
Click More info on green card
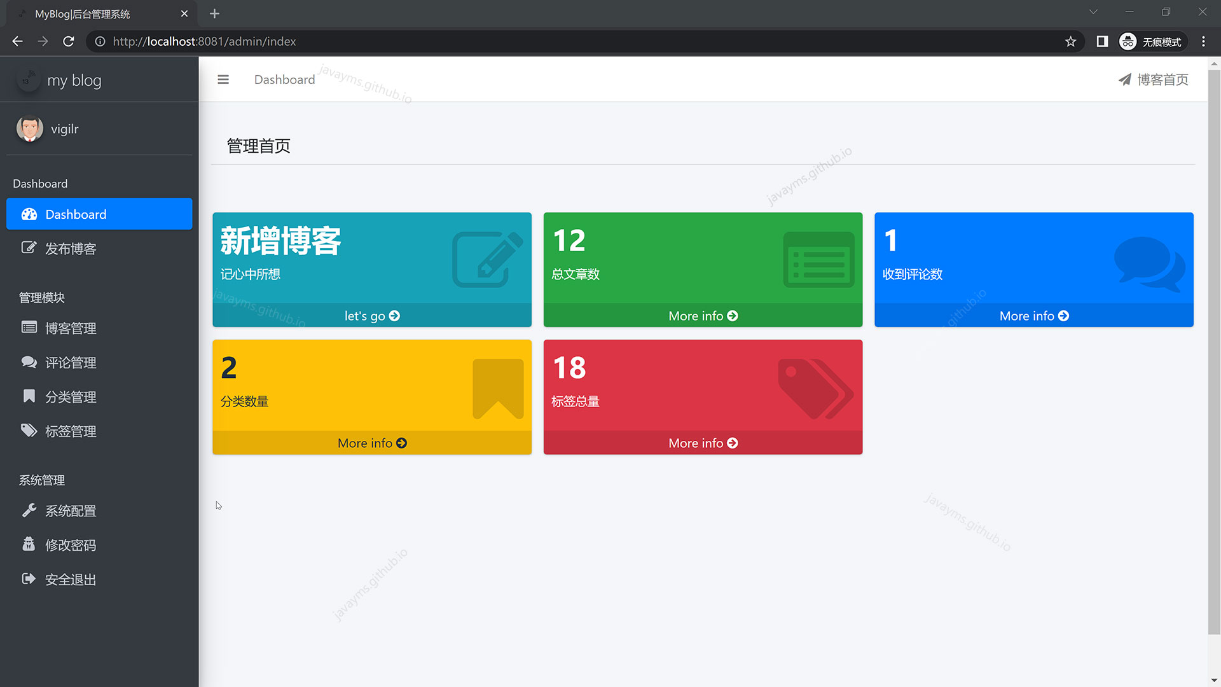pos(703,316)
